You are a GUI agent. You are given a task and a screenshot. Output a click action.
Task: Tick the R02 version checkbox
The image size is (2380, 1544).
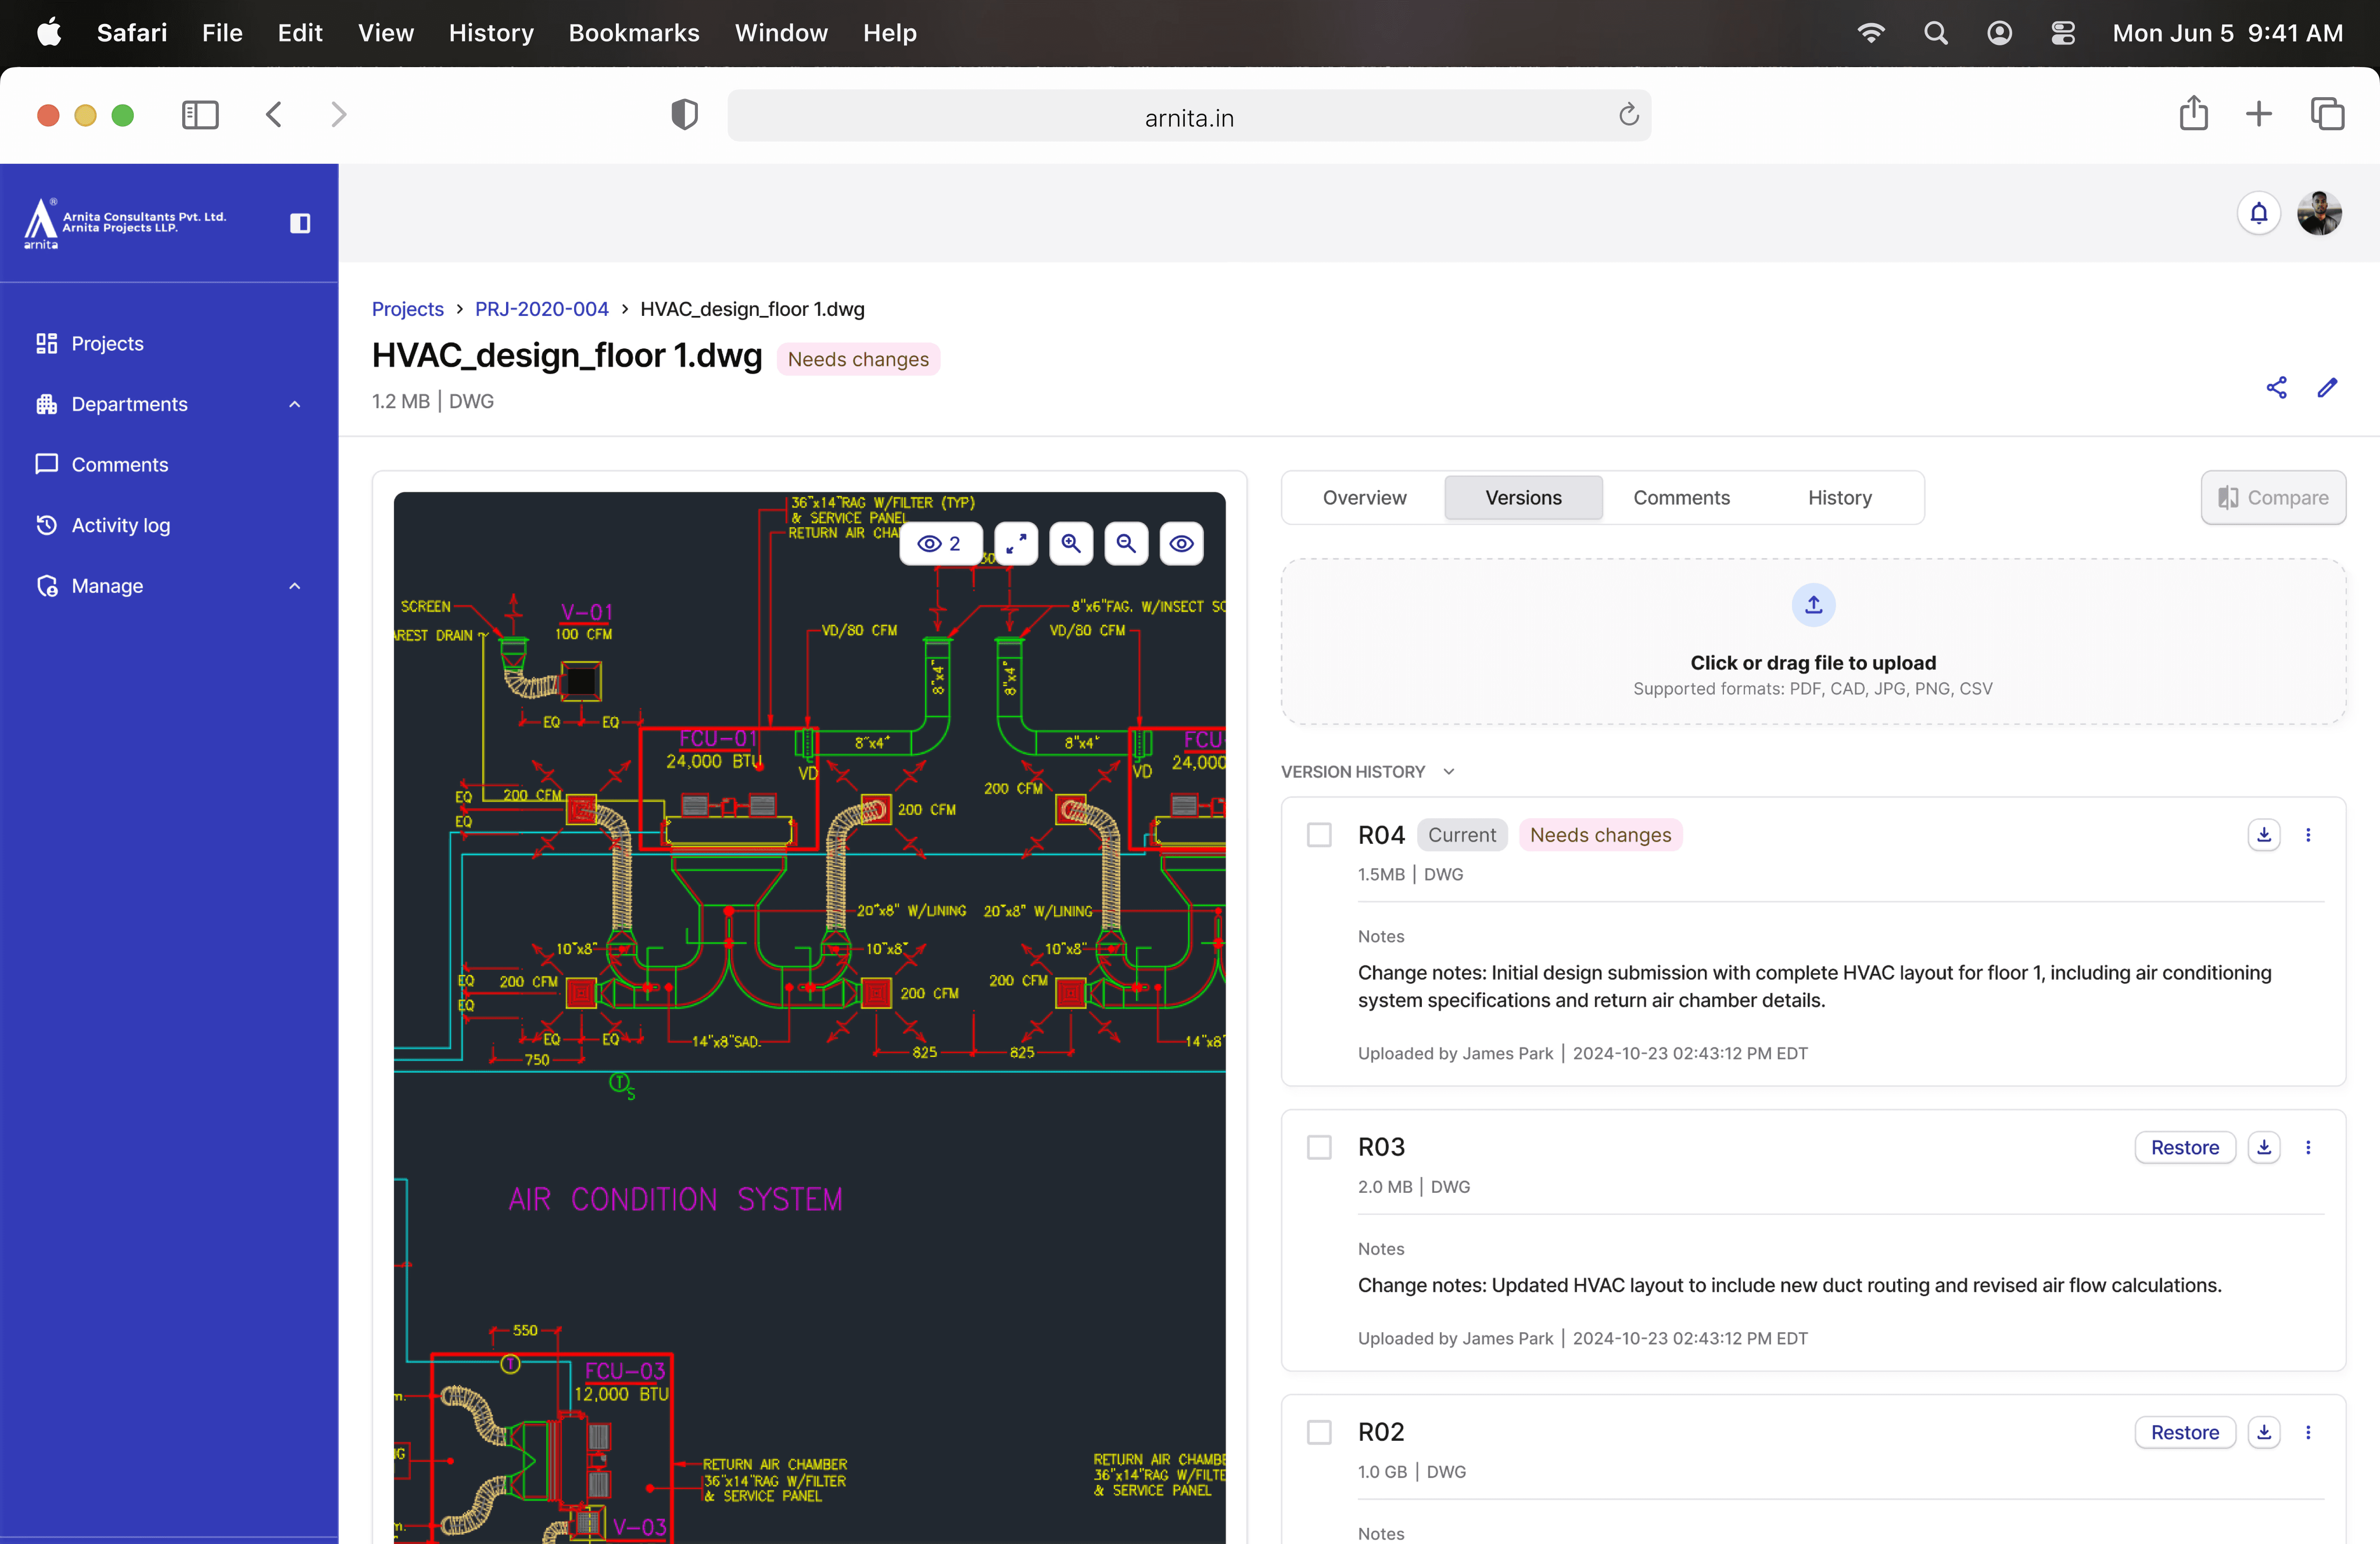point(1319,1432)
